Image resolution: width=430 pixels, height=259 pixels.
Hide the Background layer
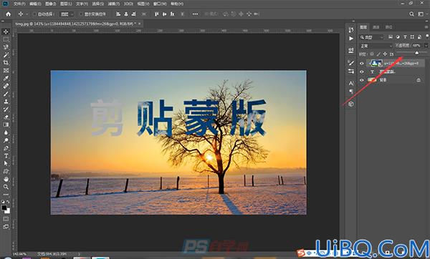[362, 80]
